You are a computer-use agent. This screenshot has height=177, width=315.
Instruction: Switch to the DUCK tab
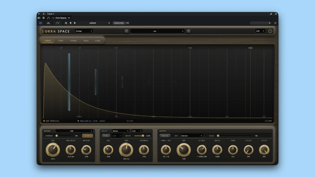86,41
